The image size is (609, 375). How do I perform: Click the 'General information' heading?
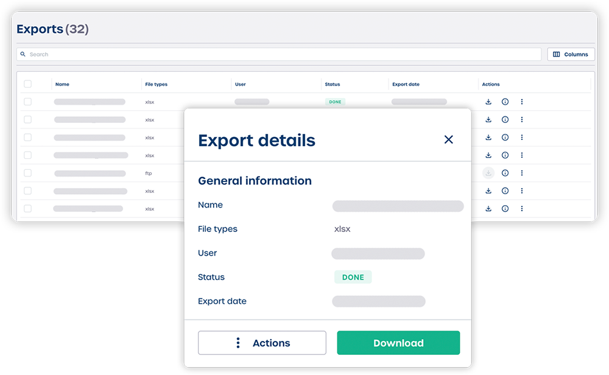[x=255, y=181]
